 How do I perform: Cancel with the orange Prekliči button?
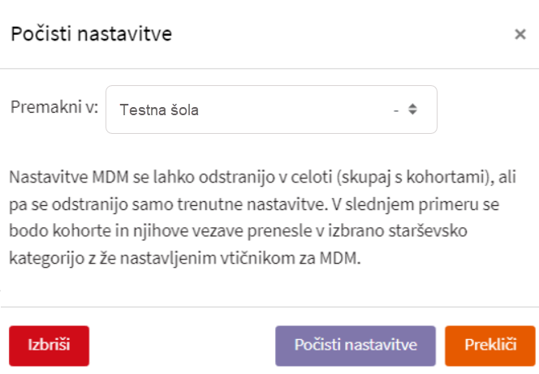pyautogui.click(x=490, y=344)
